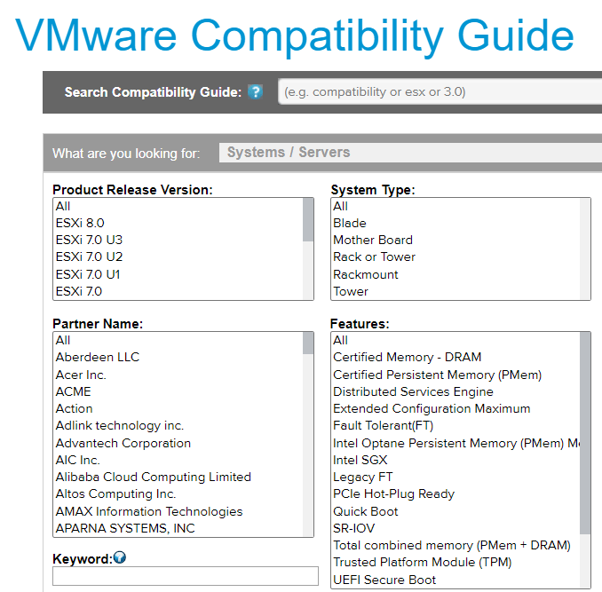Image resolution: width=602 pixels, height=592 pixels.
Task: Select All in Product Release Version list
Action: 178,206
